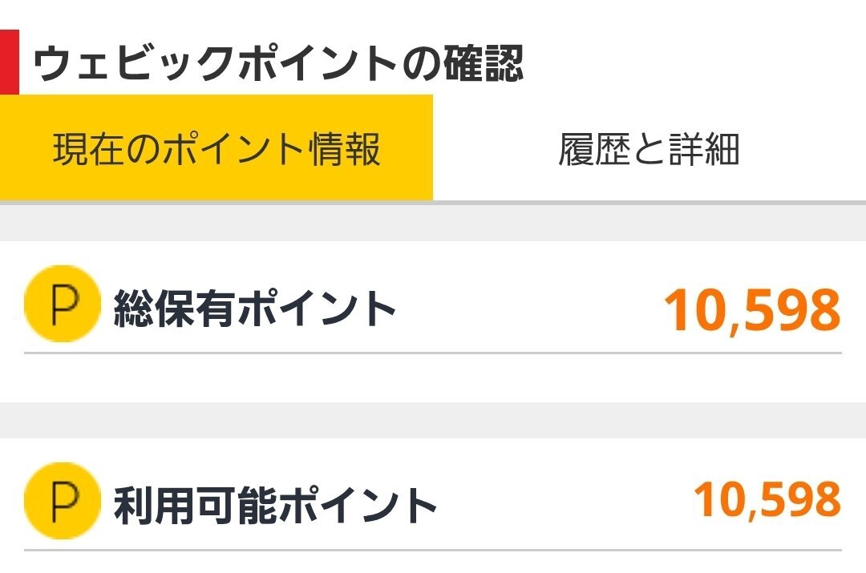Screen dimensions: 866x573
Task: Click the 利用可能ポイント label
Action: [x=275, y=505]
